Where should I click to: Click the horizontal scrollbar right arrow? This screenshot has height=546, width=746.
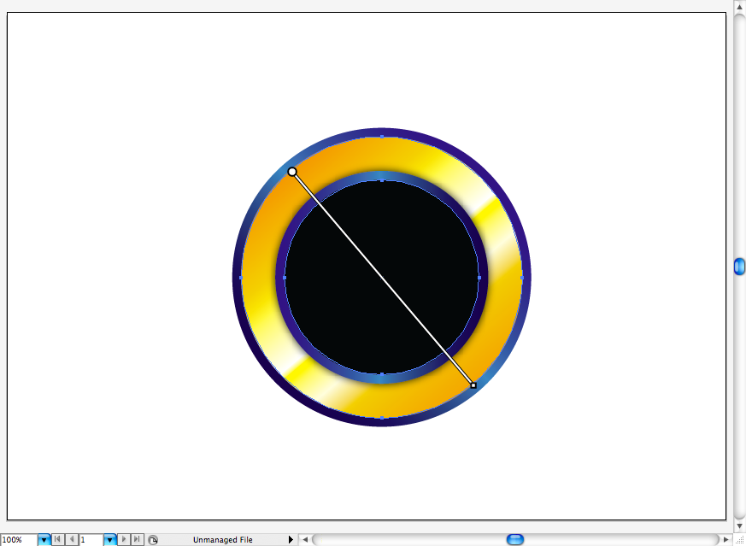[725, 540]
